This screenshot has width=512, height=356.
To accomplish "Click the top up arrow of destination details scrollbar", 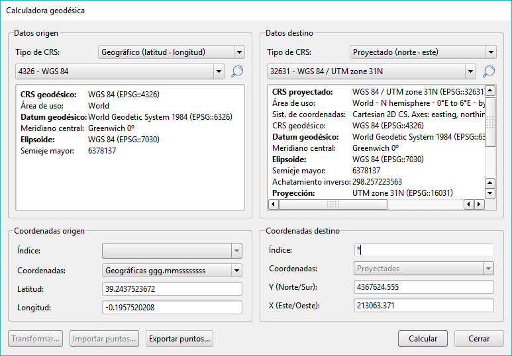I will click(x=490, y=91).
